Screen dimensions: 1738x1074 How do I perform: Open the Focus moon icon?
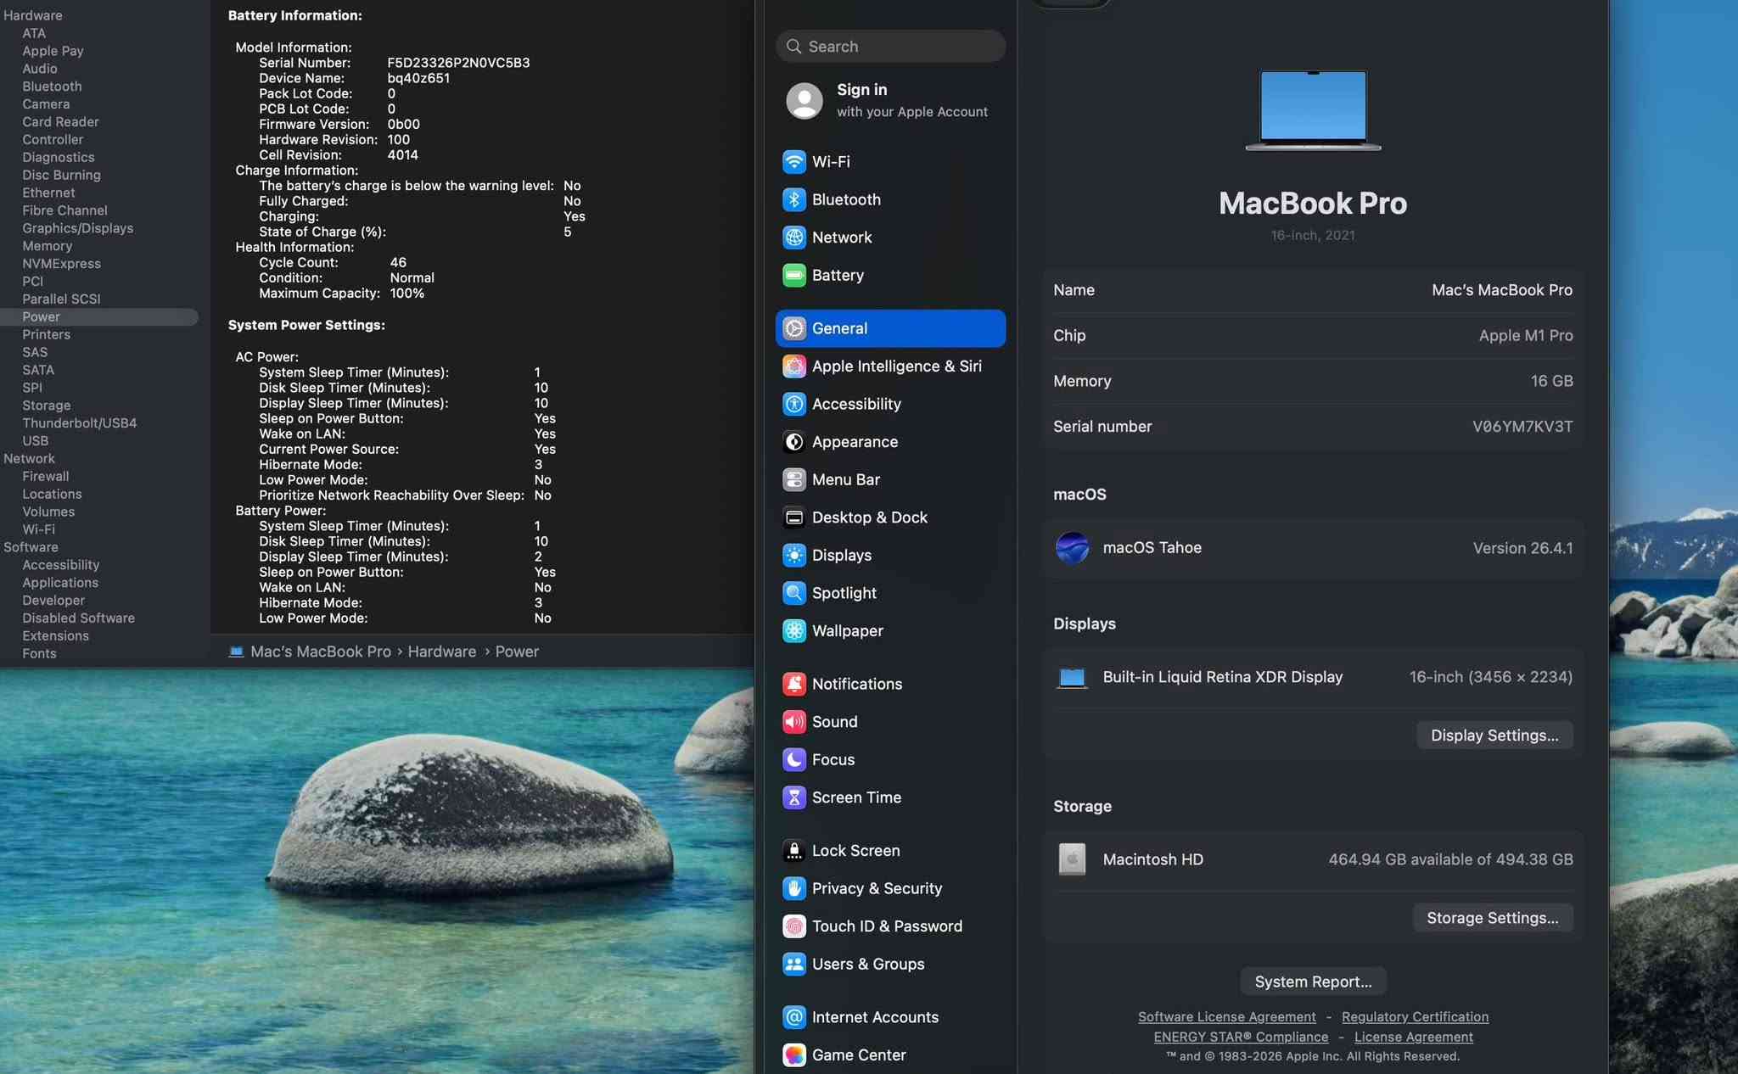tap(793, 759)
